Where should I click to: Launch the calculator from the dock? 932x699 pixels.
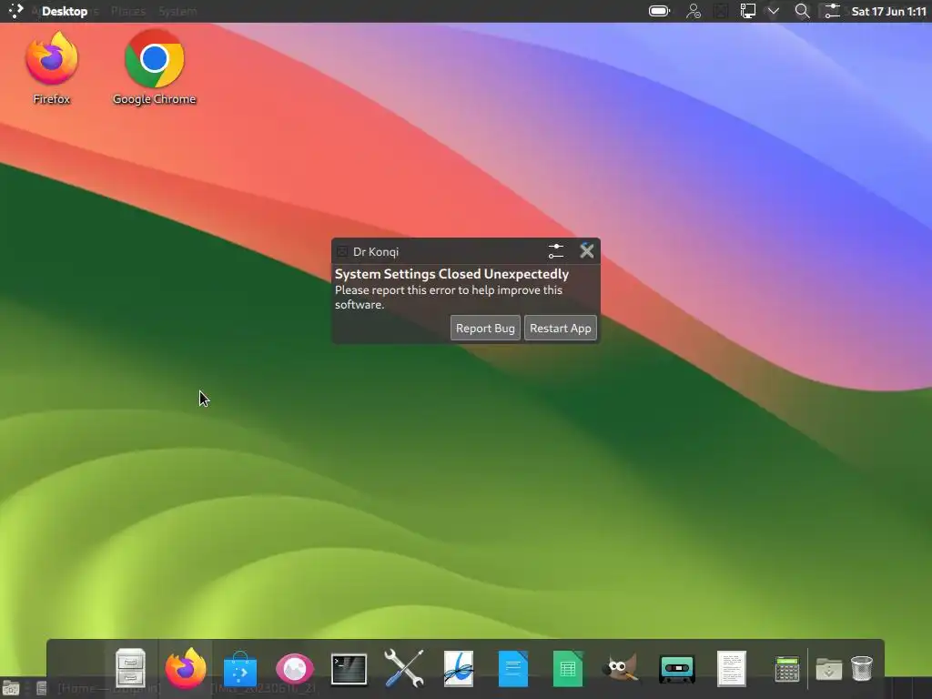pyautogui.click(x=787, y=669)
